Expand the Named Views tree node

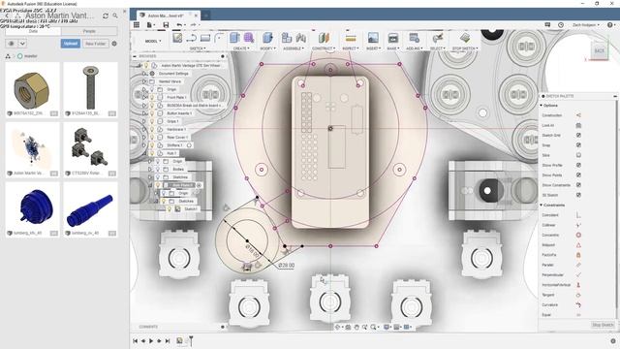click(144, 81)
